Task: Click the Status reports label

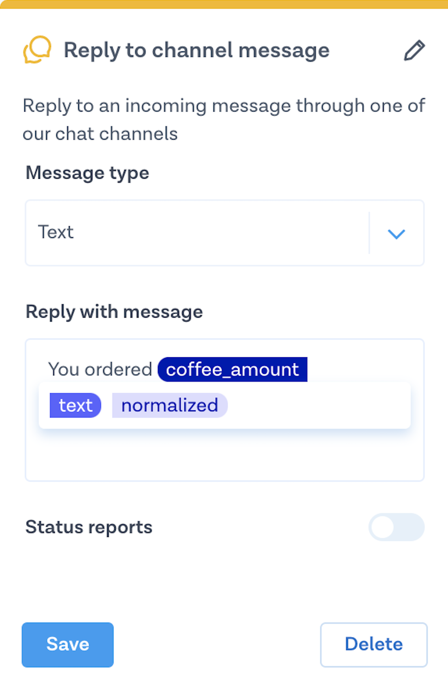Action: (x=89, y=527)
